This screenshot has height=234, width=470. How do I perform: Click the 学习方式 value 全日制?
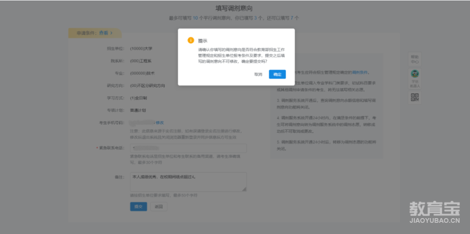[x=139, y=98]
